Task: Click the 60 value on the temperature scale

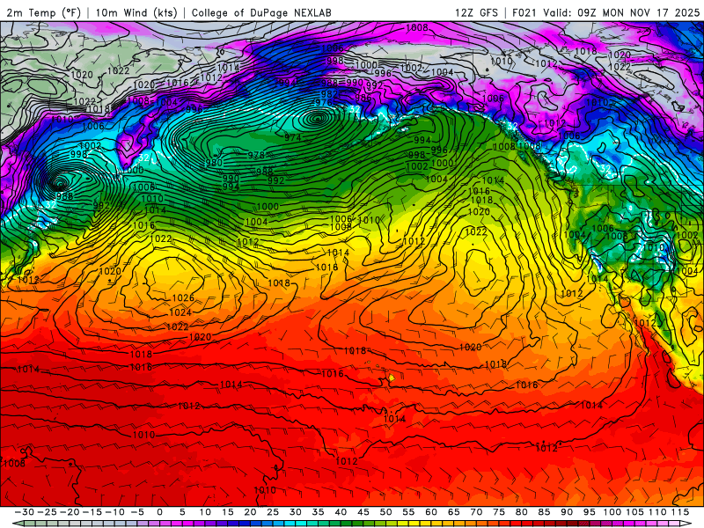Action: click(431, 512)
